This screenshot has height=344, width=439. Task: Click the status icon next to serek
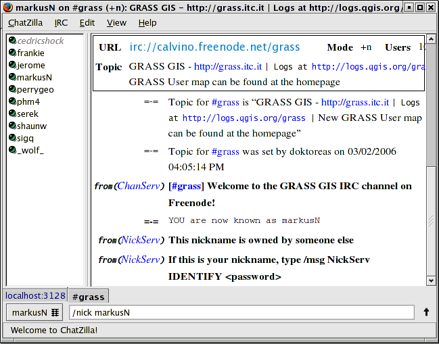[x=13, y=114]
